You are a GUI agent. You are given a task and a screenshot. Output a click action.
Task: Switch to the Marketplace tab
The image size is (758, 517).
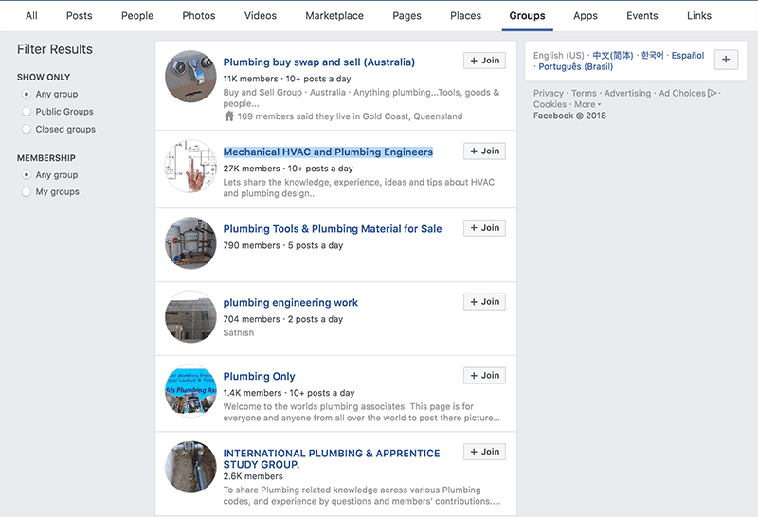click(x=334, y=15)
